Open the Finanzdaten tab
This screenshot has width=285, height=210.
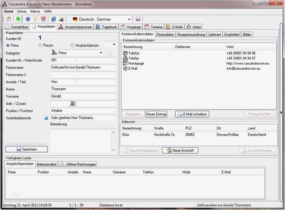click(165, 34)
